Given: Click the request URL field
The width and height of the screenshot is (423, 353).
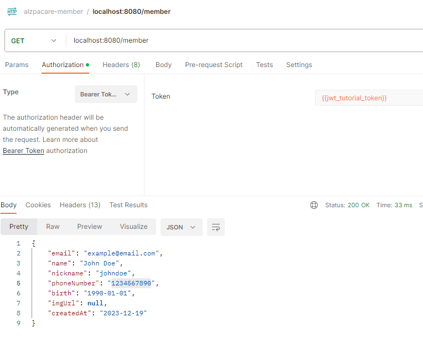Looking at the screenshot, I should point(244,40).
